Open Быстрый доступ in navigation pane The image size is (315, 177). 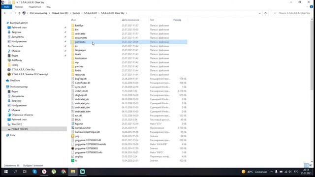click(19, 23)
